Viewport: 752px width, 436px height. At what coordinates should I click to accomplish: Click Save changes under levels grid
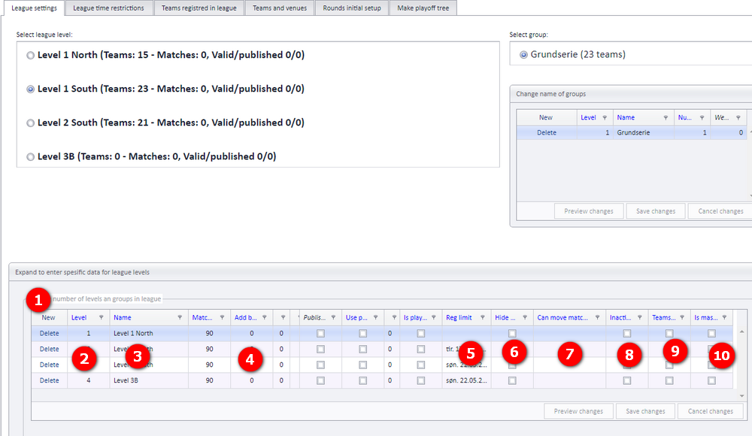click(x=645, y=411)
